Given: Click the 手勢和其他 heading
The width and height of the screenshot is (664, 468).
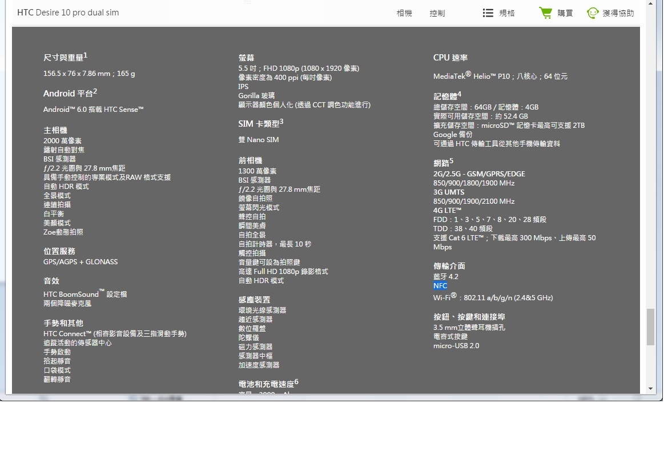Looking at the screenshot, I should click(x=63, y=323).
